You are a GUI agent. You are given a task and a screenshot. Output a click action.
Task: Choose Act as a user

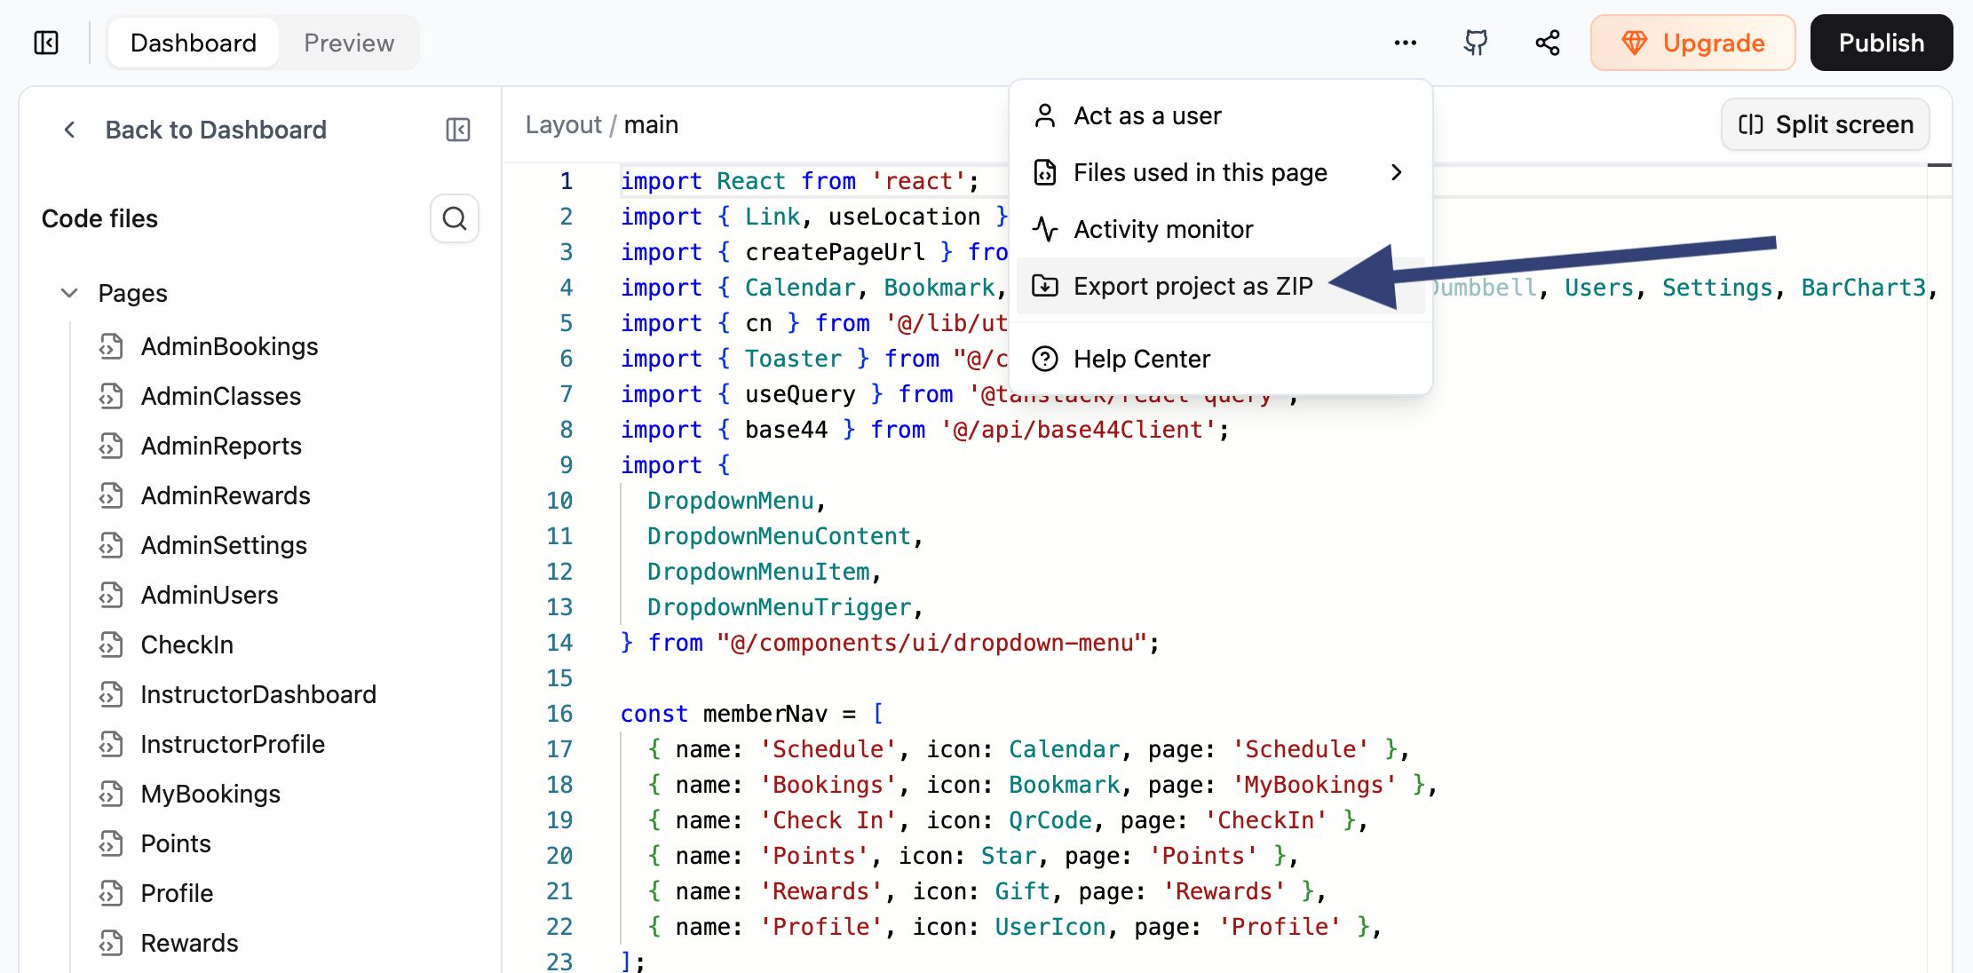[1147, 115]
